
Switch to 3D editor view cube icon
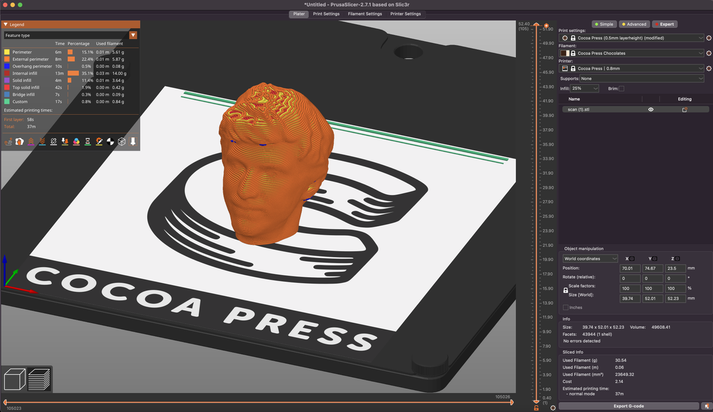point(15,379)
